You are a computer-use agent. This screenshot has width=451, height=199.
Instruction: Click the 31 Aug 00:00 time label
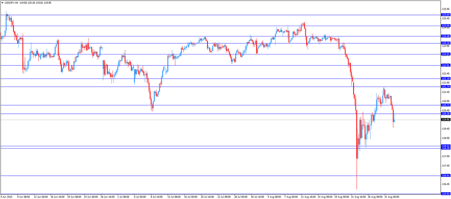392,197
